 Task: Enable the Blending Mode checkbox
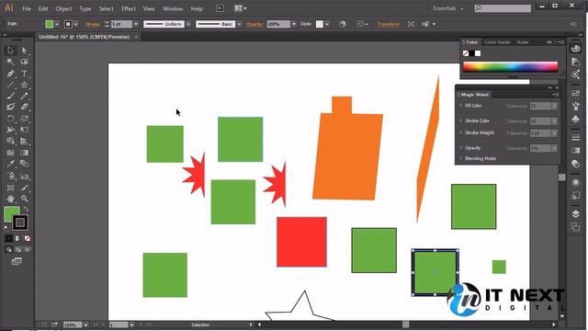[461, 158]
